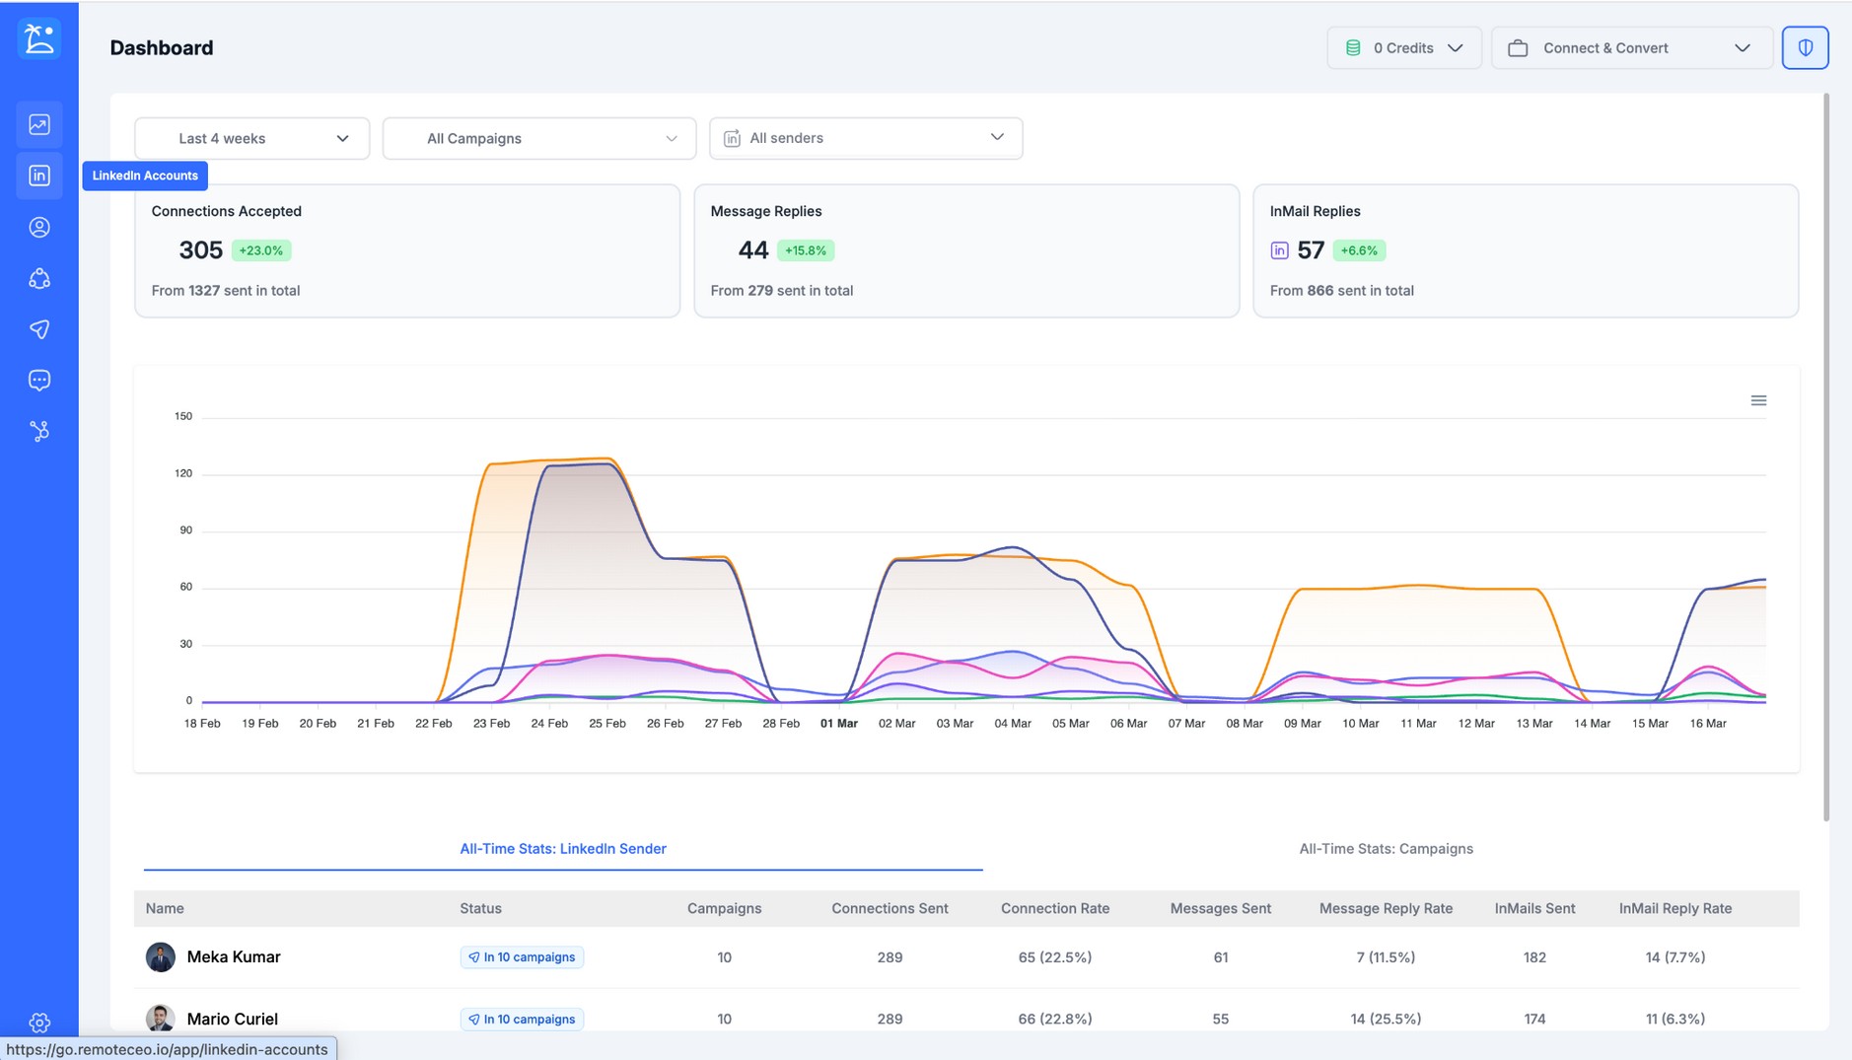This screenshot has width=1852, height=1060.
Task: Click the InMail Reply Rate column header
Action: 1675,908
